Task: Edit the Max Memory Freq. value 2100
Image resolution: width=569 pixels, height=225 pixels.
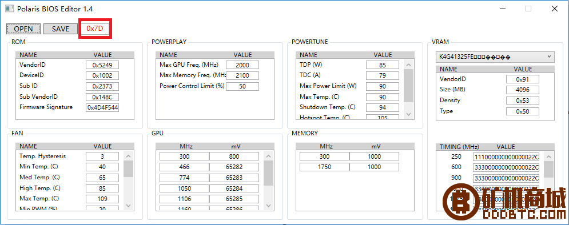Action: (x=242, y=76)
